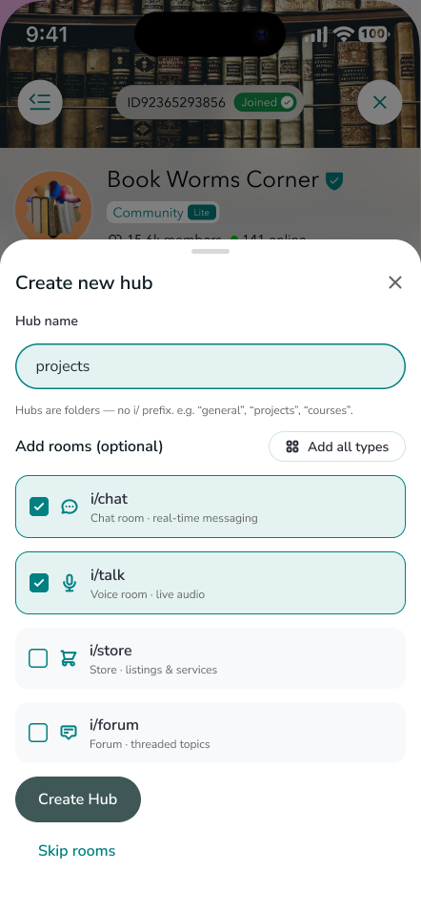Click "Chat room · real-time messaging" description
This screenshot has width=421, height=912.
173,518
